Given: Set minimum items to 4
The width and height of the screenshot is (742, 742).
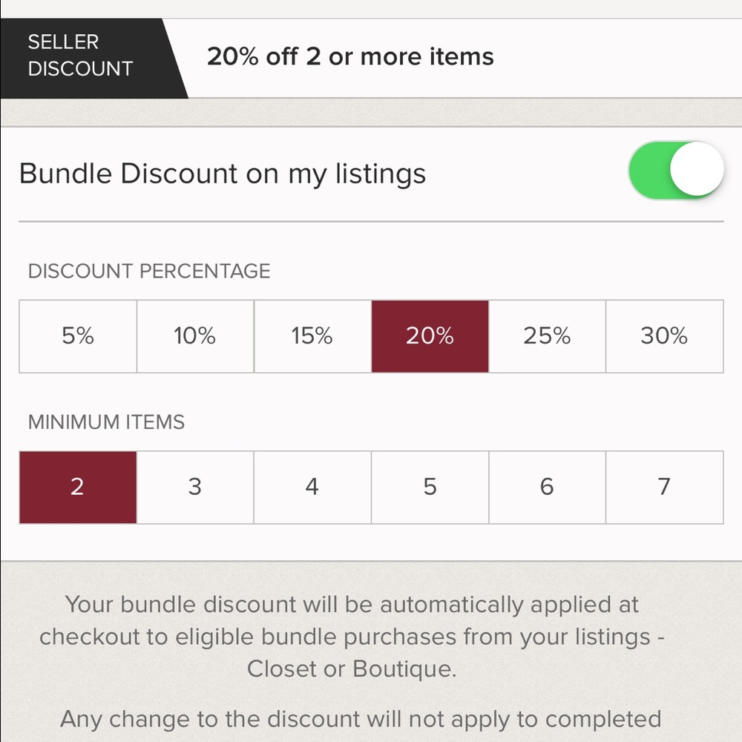Looking at the screenshot, I should (x=312, y=487).
